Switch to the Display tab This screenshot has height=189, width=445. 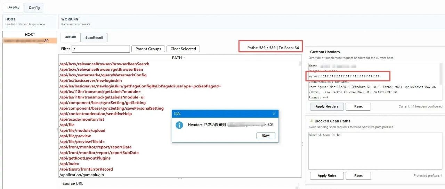pos(14,7)
